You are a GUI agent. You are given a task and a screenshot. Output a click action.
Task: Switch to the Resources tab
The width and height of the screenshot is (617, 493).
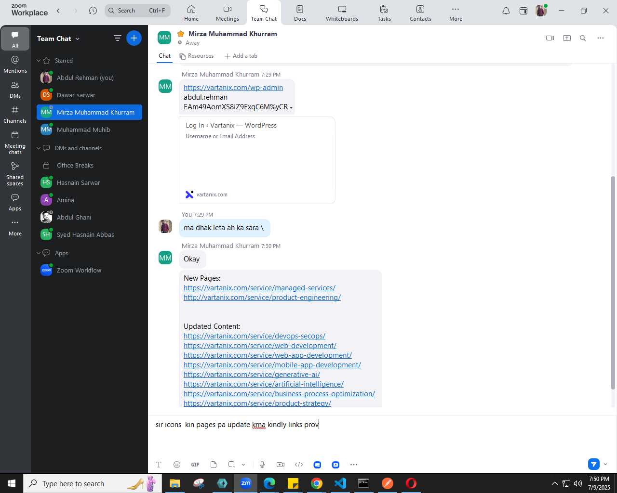(197, 56)
